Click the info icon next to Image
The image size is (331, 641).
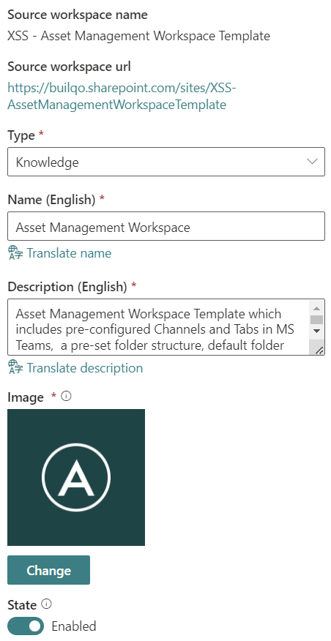coord(67,396)
